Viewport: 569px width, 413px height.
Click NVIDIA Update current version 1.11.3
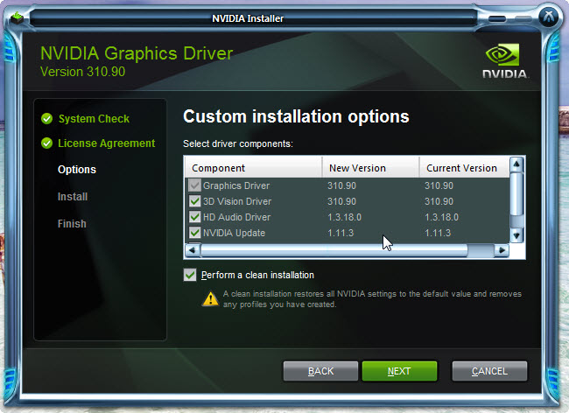pos(438,233)
